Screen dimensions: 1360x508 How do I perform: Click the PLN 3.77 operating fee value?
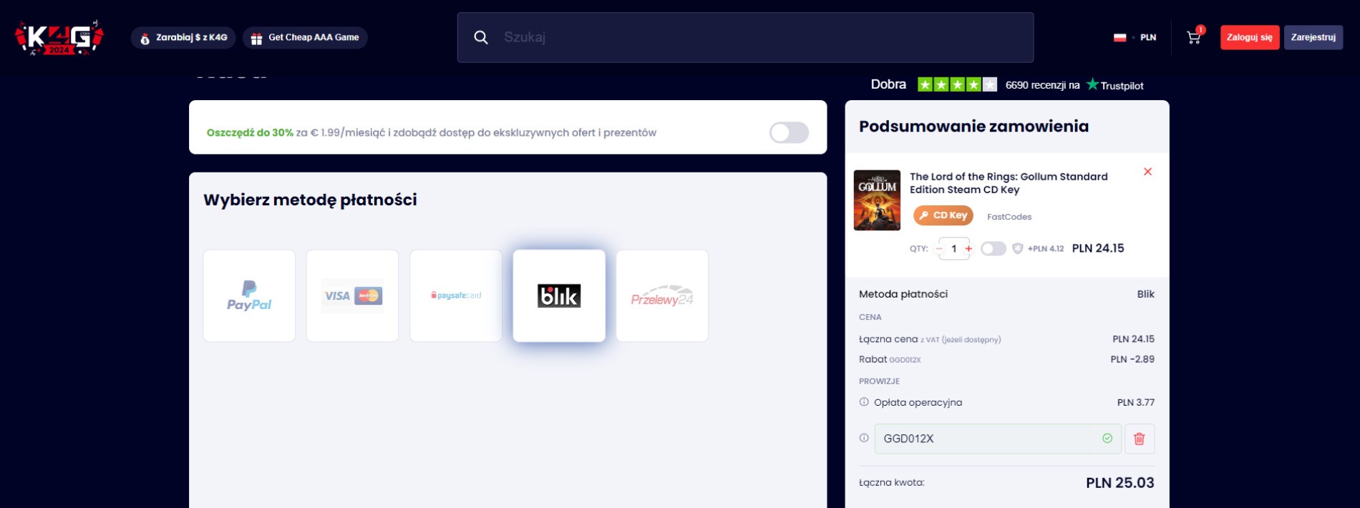point(1136,402)
